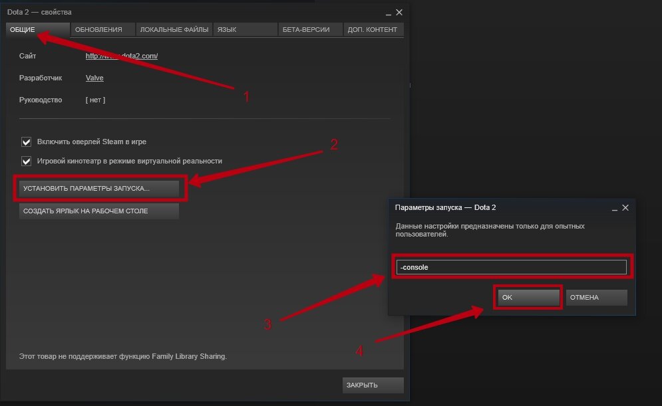Open the БЕТА-ВЕРСИИ tab
Viewport: 662px width, 406px height.
pos(310,29)
